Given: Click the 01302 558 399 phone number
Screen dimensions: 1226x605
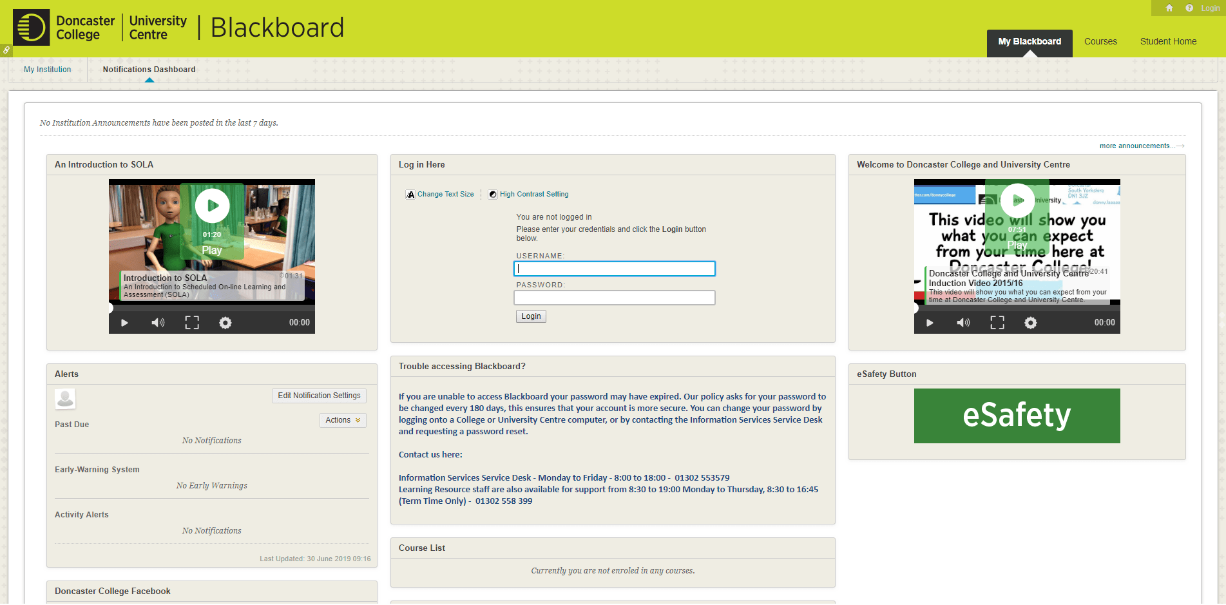Looking at the screenshot, I should coord(504,501).
